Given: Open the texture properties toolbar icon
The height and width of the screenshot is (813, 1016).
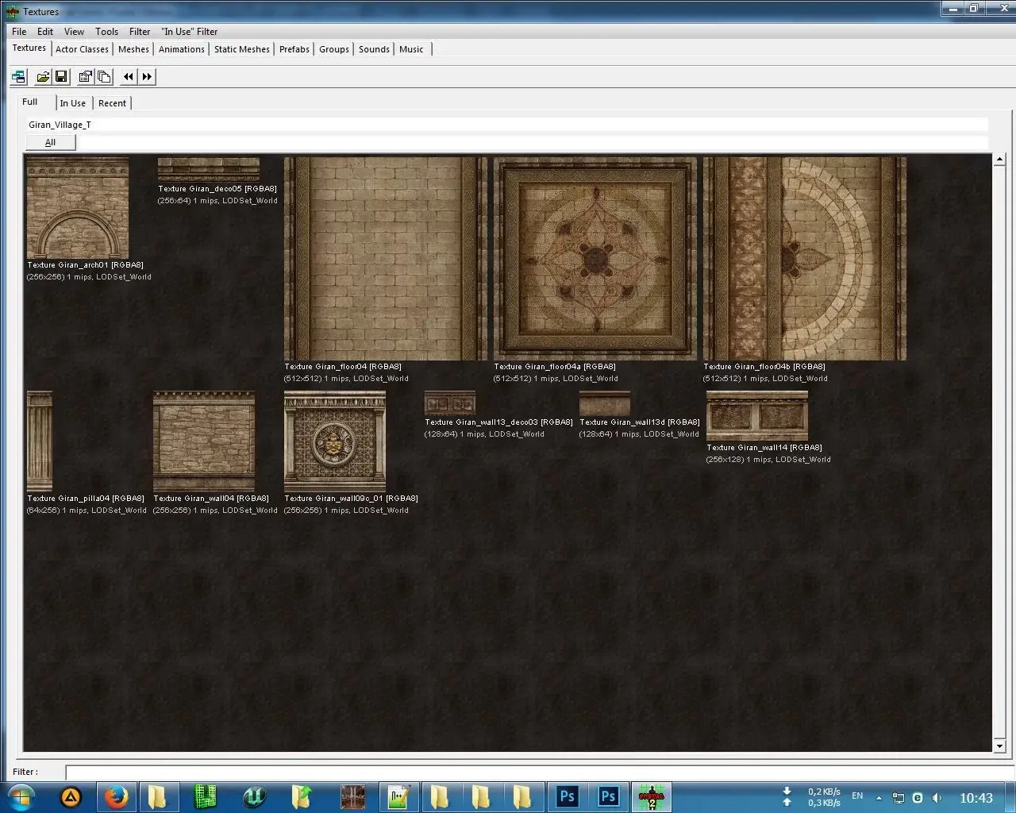Looking at the screenshot, I should pos(85,76).
